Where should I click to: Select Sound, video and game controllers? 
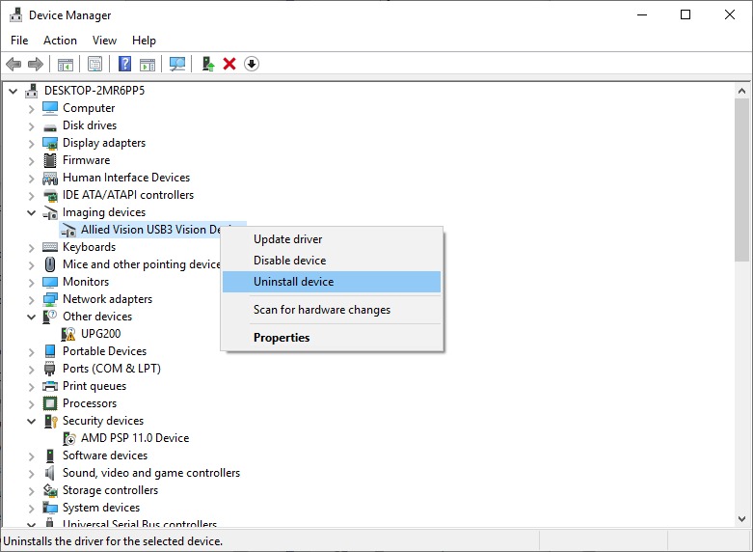(x=151, y=473)
